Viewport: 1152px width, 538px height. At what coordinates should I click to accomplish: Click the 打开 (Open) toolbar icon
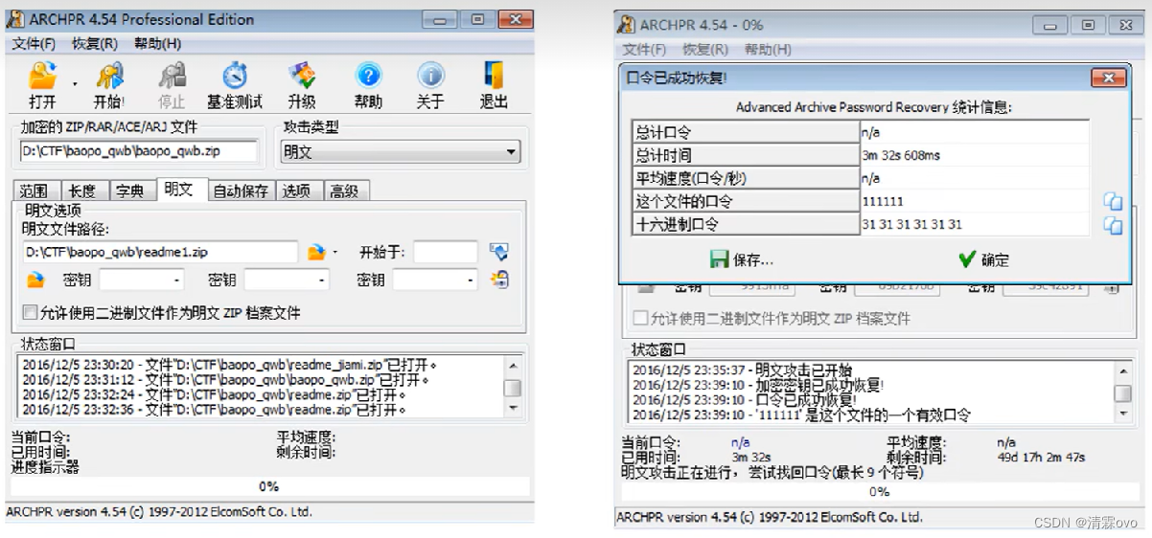[x=42, y=76]
